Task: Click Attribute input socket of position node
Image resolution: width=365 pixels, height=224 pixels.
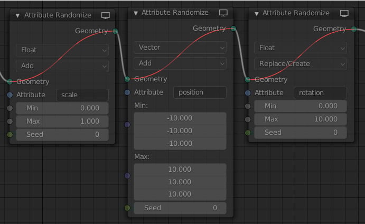Action: click(127, 92)
